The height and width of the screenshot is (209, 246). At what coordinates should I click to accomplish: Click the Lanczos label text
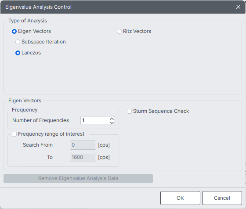31,53
